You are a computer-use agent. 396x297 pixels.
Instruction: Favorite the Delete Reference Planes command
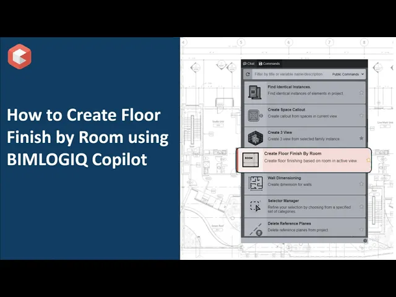361,230
